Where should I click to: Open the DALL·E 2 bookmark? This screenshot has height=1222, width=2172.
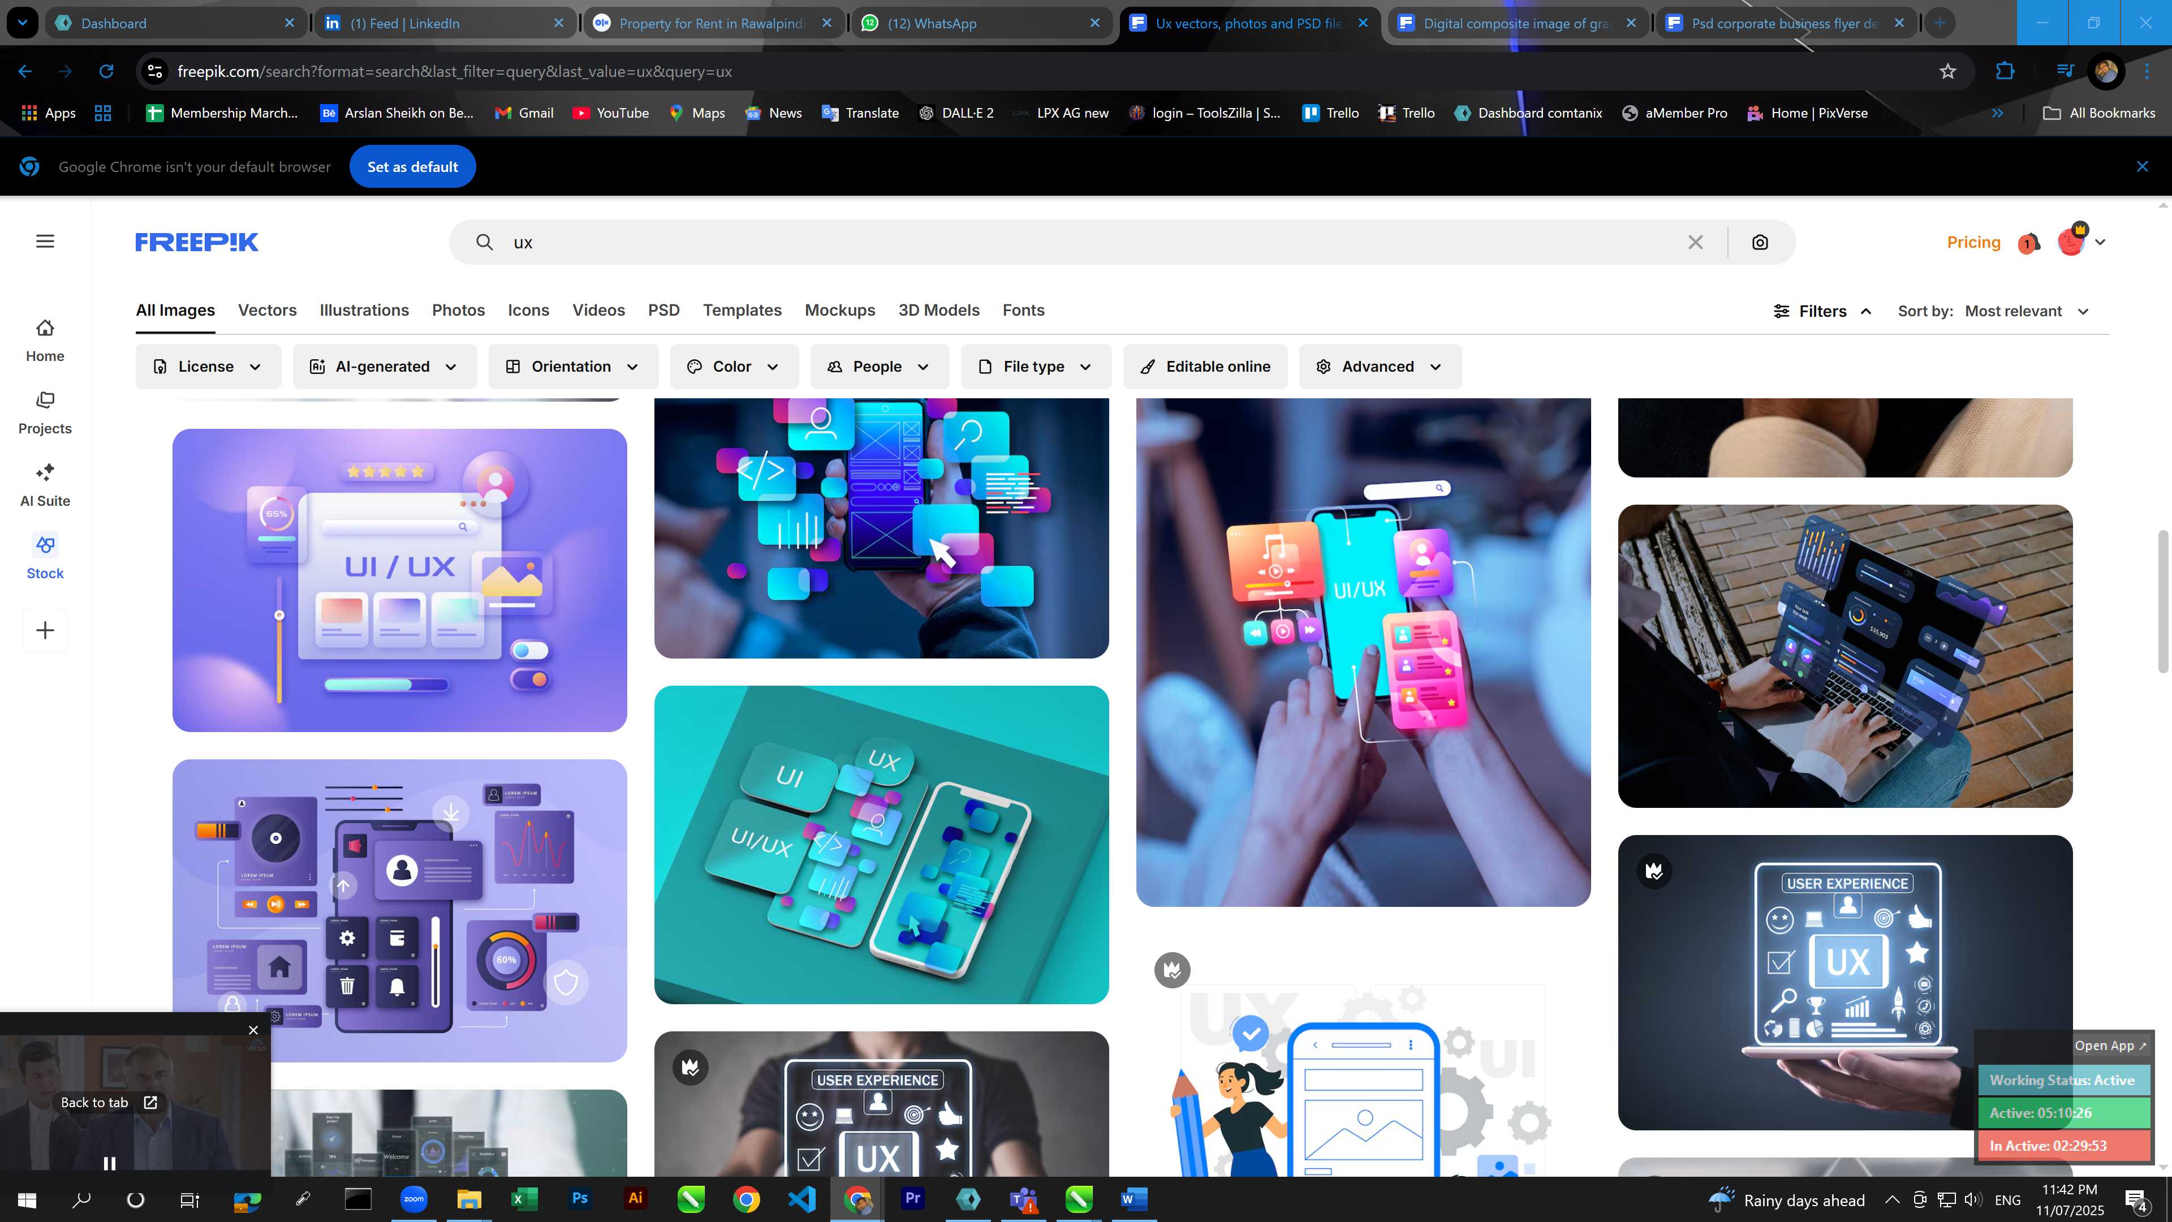[956, 113]
